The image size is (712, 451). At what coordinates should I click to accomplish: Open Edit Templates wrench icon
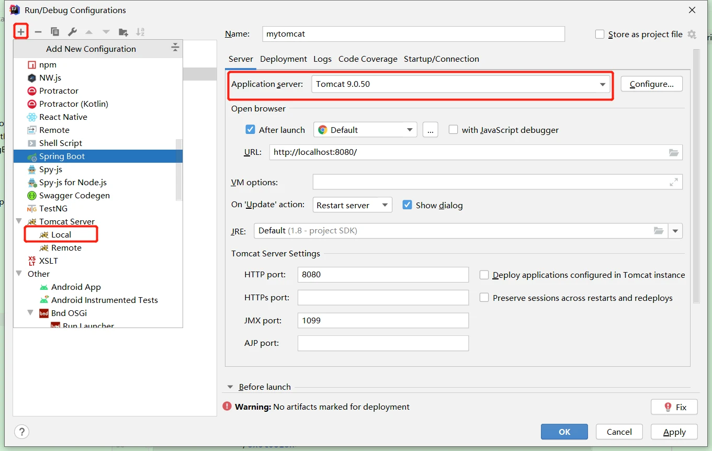72,32
